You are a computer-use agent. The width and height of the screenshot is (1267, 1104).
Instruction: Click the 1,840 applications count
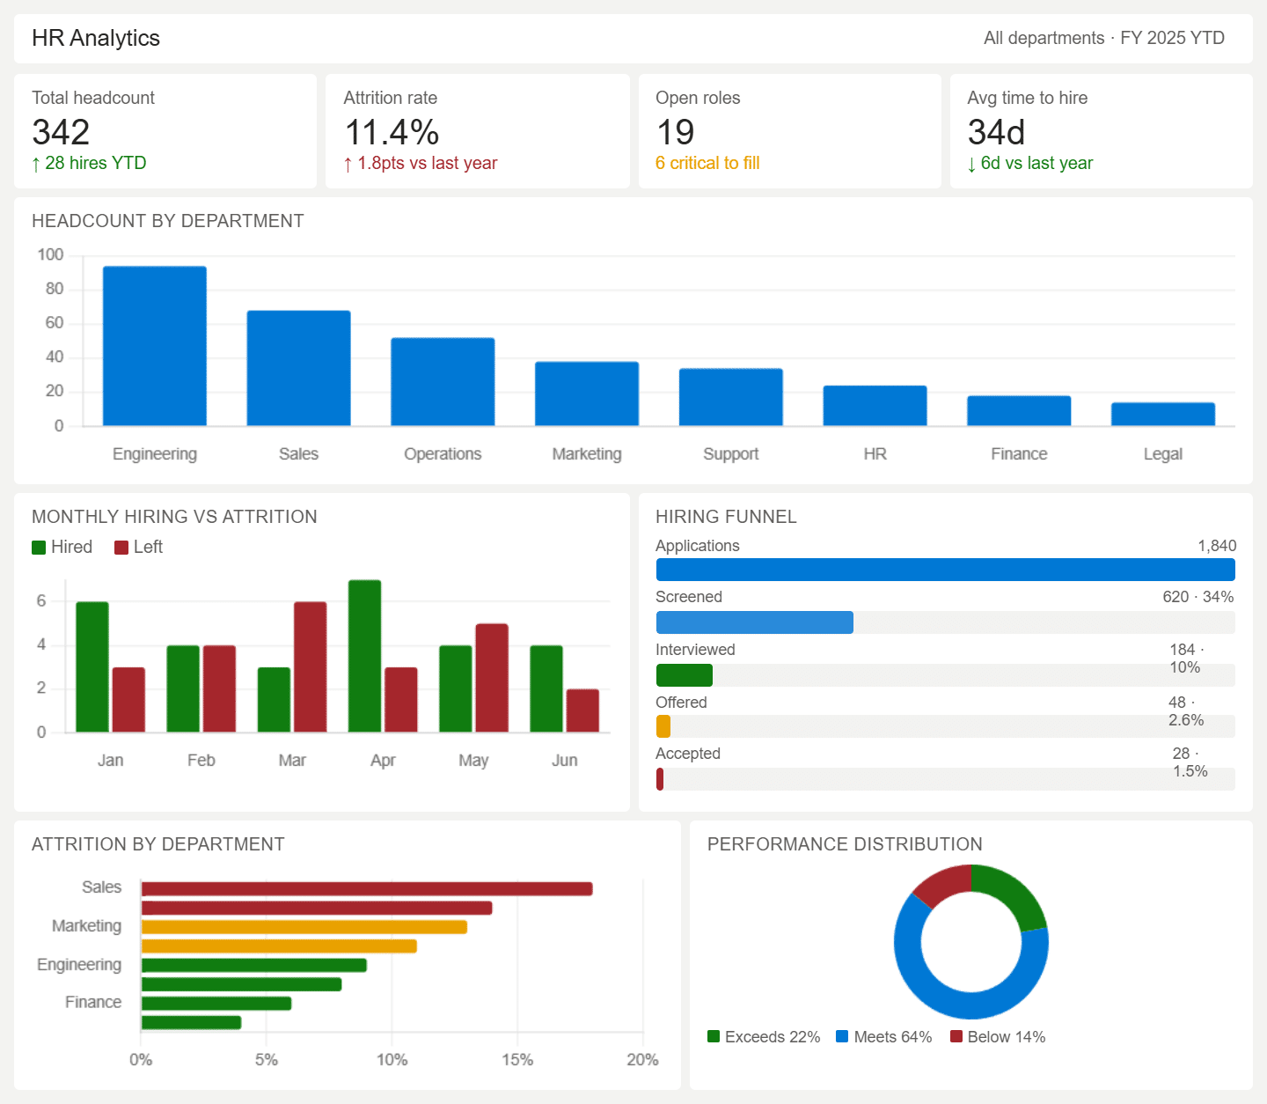[x=1217, y=546]
